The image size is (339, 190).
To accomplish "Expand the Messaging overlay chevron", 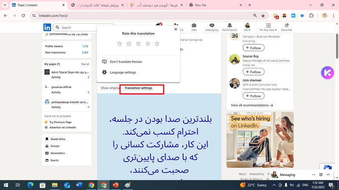I will coord(328,175).
